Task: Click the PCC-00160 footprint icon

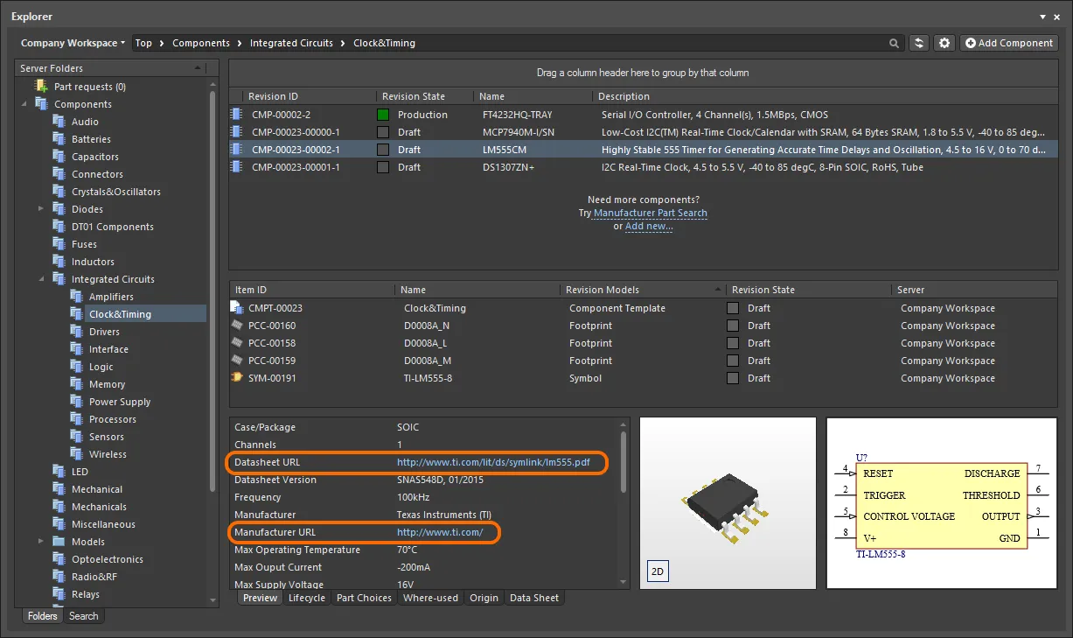Action: click(x=236, y=326)
